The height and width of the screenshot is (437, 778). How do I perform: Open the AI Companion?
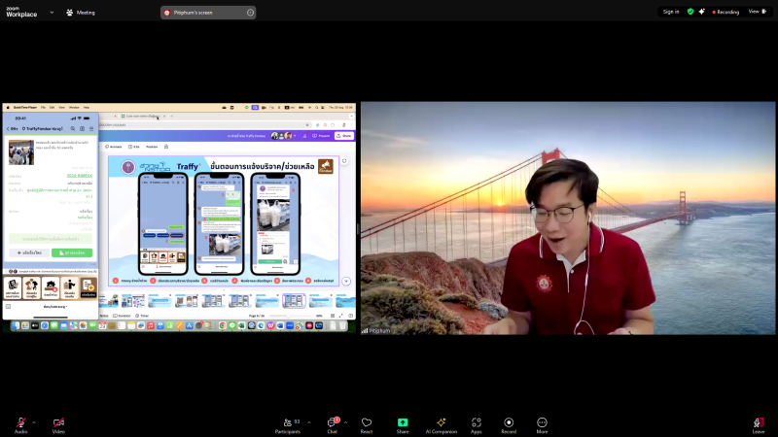[441, 422]
